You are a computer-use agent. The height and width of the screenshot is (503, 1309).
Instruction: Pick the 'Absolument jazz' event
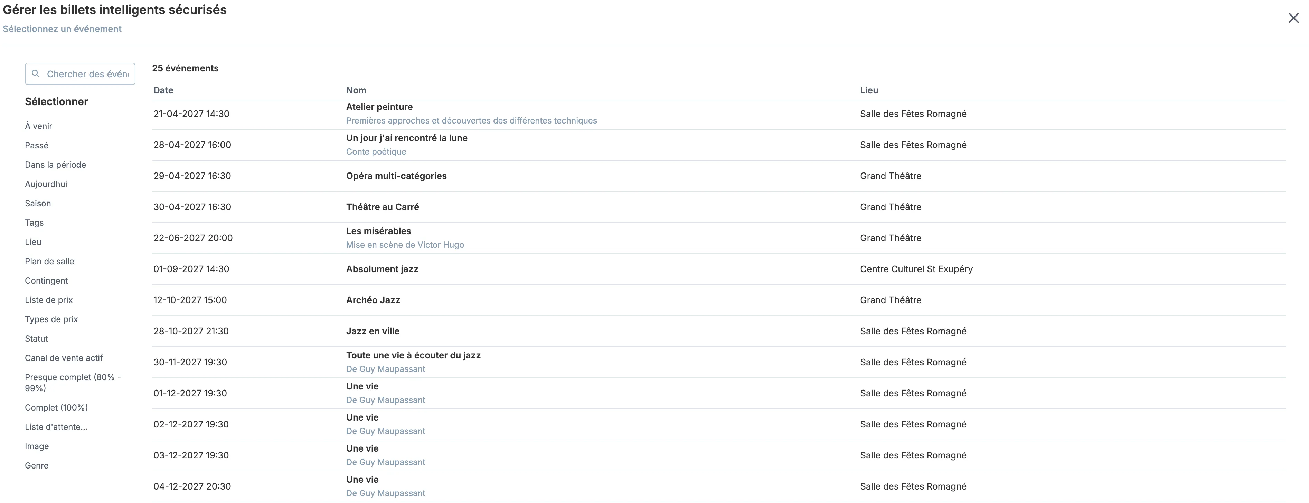tap(718, 269)
